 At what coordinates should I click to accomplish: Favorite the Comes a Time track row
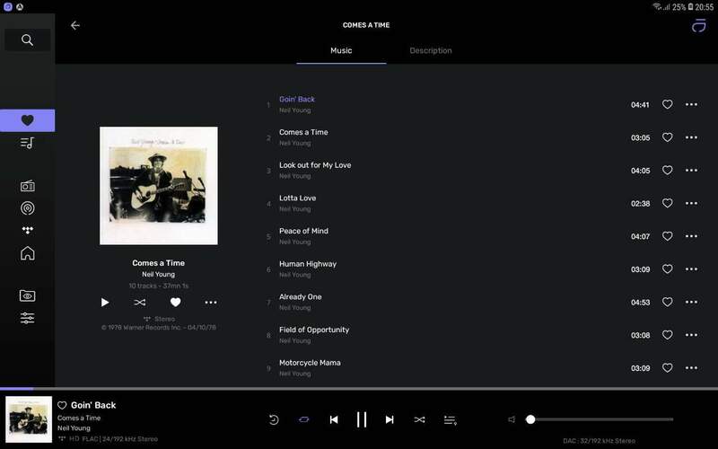click(x=667, y=137)
